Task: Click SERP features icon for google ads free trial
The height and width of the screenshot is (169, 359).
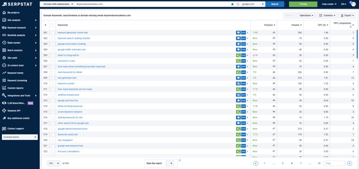Action: click(x=238, y=101)
